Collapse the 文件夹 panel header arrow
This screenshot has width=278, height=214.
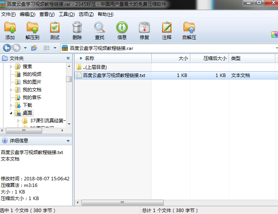click(x=68, y=58)
